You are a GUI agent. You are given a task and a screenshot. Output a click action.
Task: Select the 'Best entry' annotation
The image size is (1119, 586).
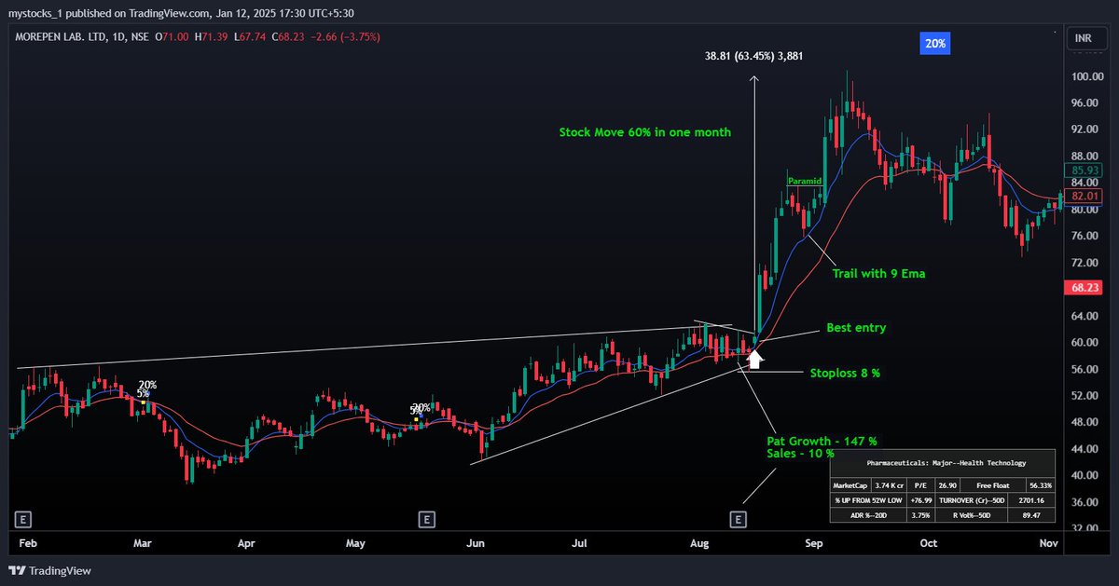point(856,328)
